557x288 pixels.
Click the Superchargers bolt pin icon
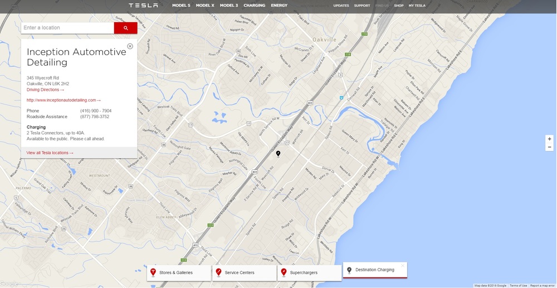click(x=284, y=272)
